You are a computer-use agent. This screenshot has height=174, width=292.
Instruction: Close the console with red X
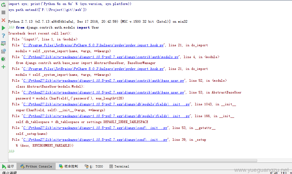[3, 20]
